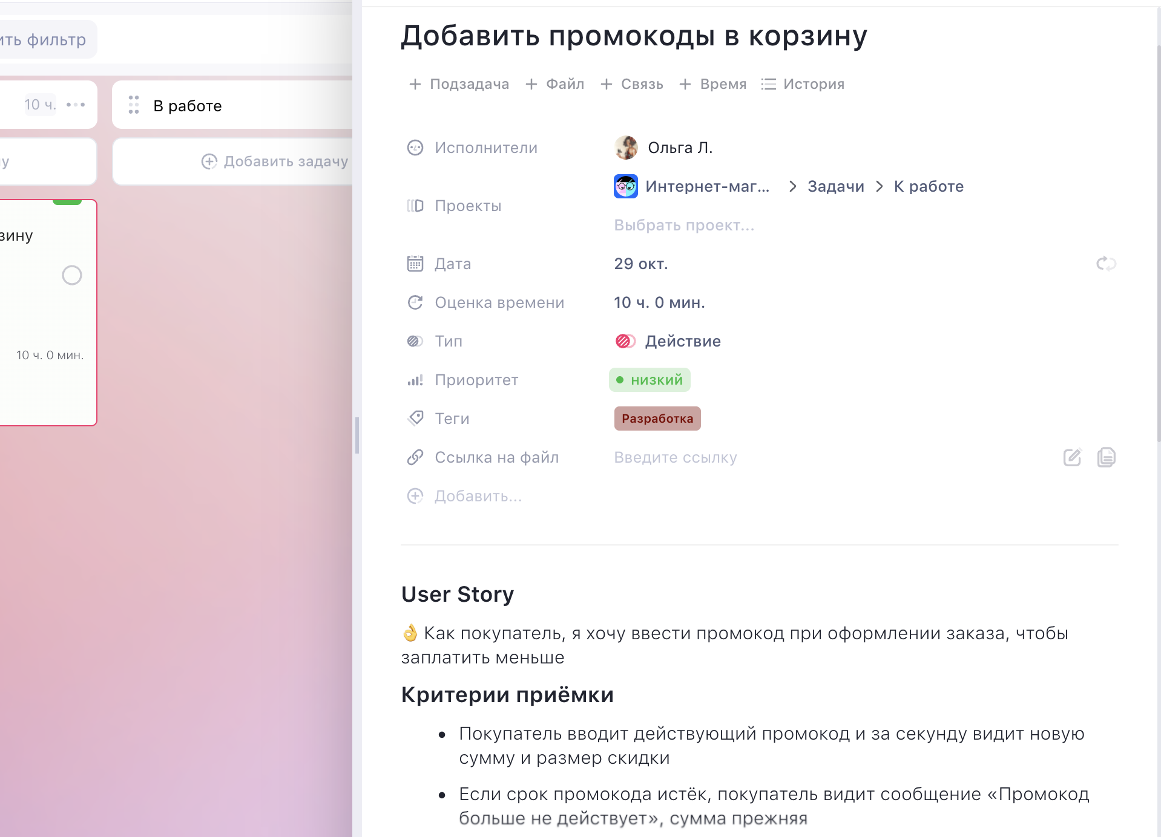Click the Теги tag icon
This screenshot has width=1161, height=837.
pos(415,418)
